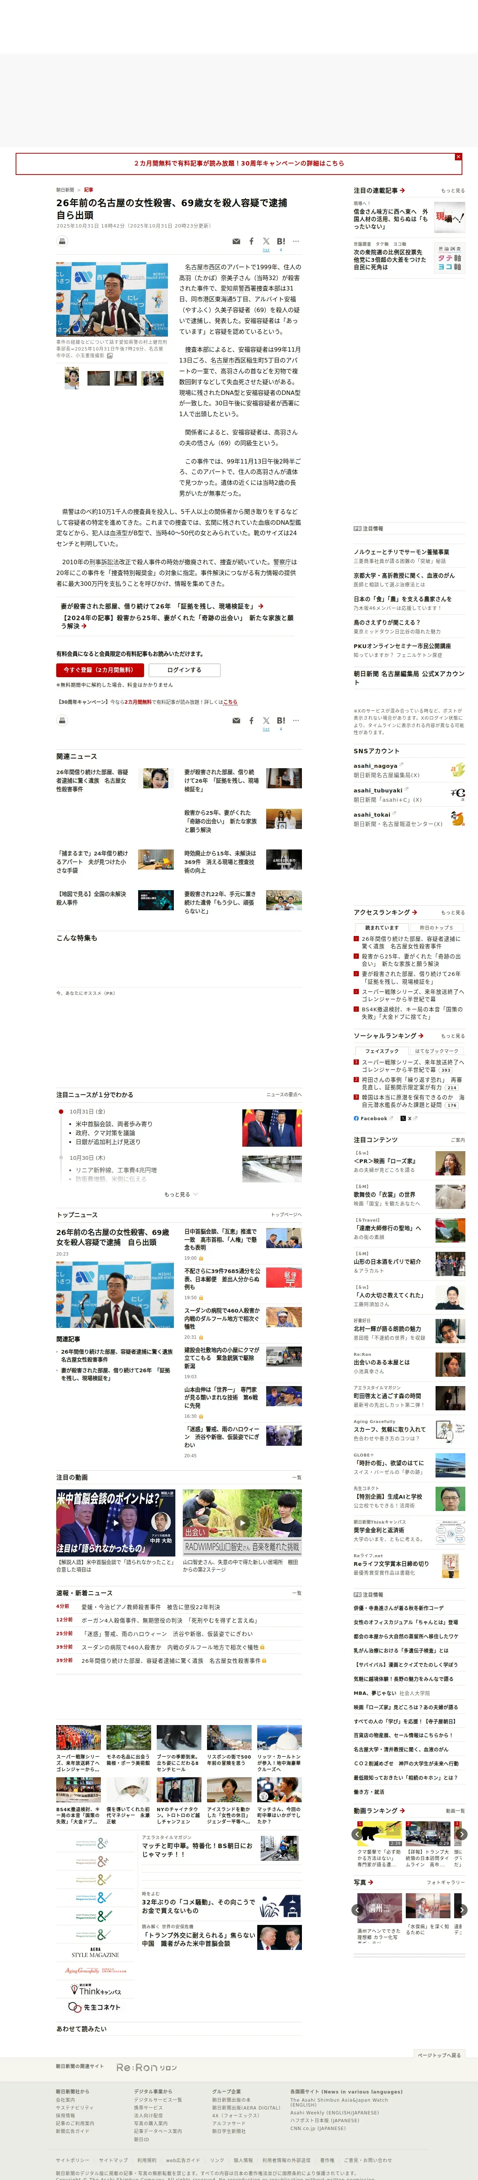Open the 朝日新聞 breadcrumb link

tap(65, 189)
